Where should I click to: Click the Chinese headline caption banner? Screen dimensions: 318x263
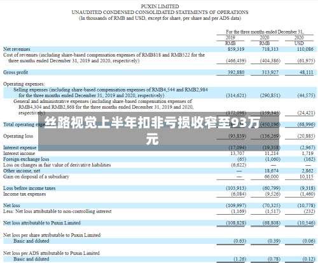pyautogui.click(x=158, y=131)
